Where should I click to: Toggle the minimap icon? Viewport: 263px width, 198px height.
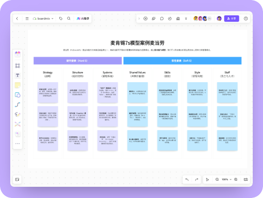[x=246, y=179]
